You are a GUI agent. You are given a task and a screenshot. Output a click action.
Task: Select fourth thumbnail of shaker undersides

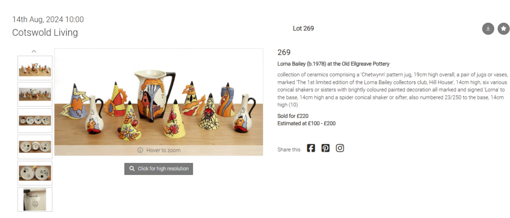35,146
